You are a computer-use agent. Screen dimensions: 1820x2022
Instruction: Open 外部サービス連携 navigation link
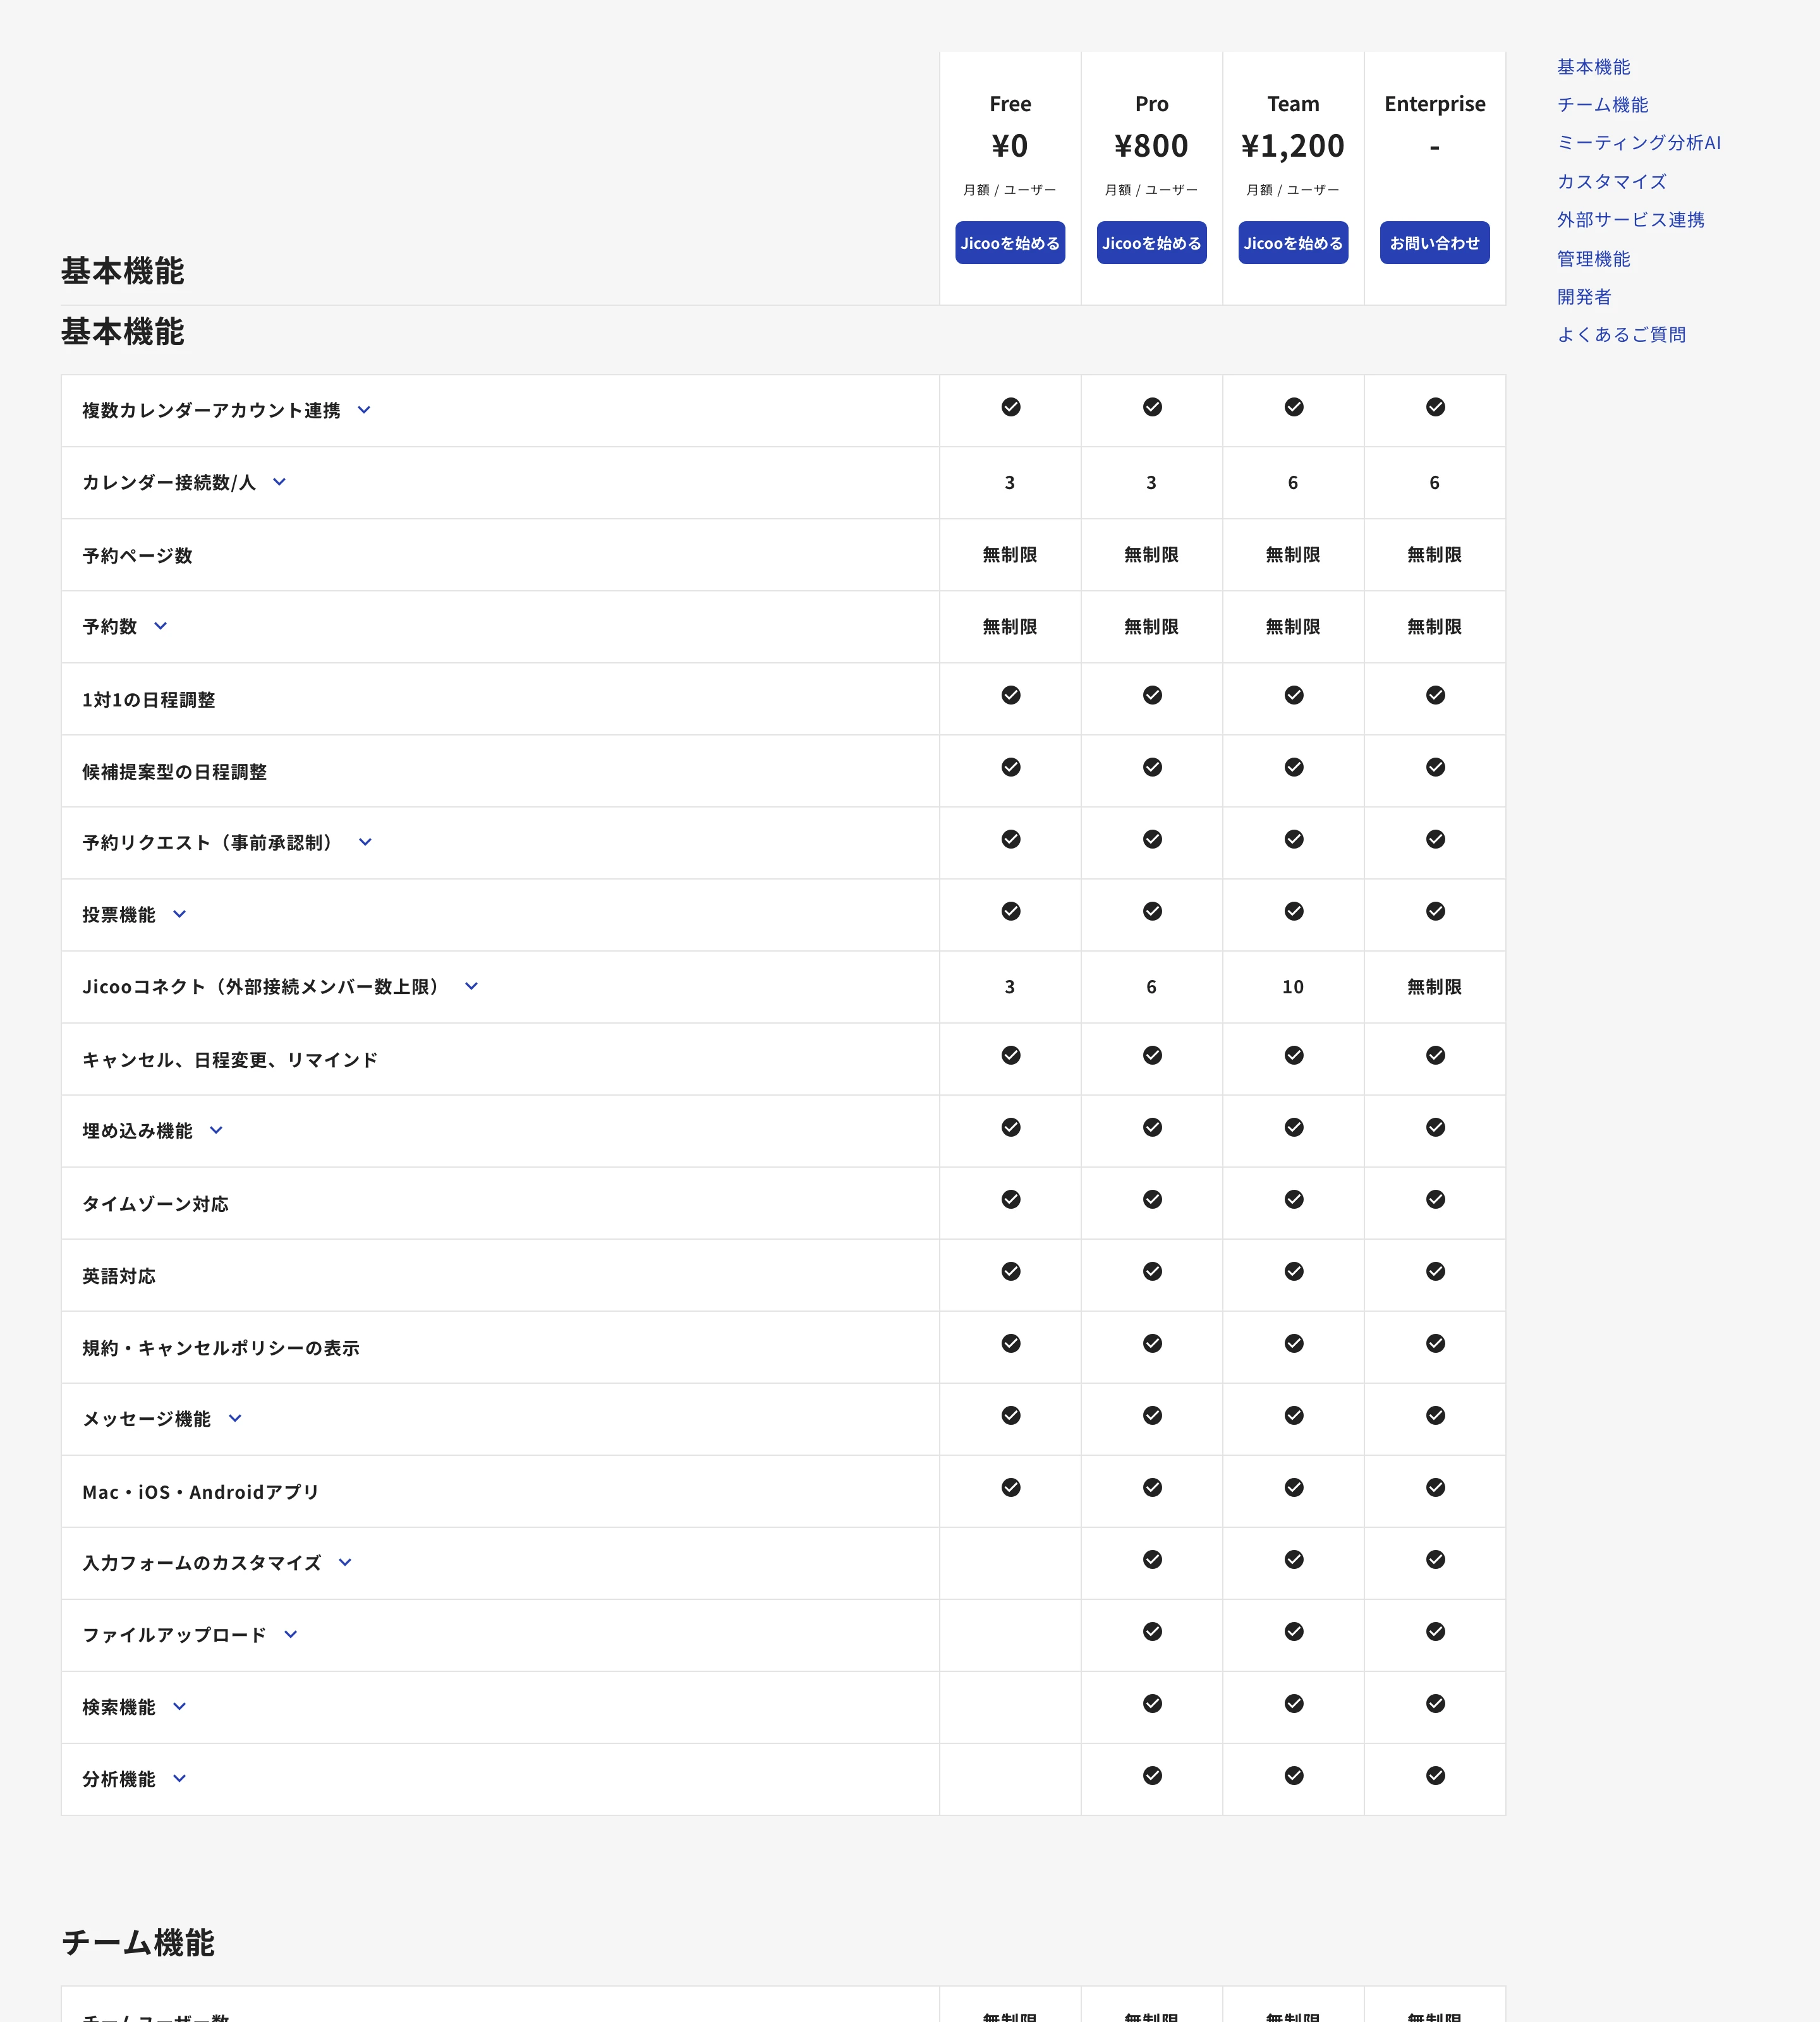coord(1630,220)
